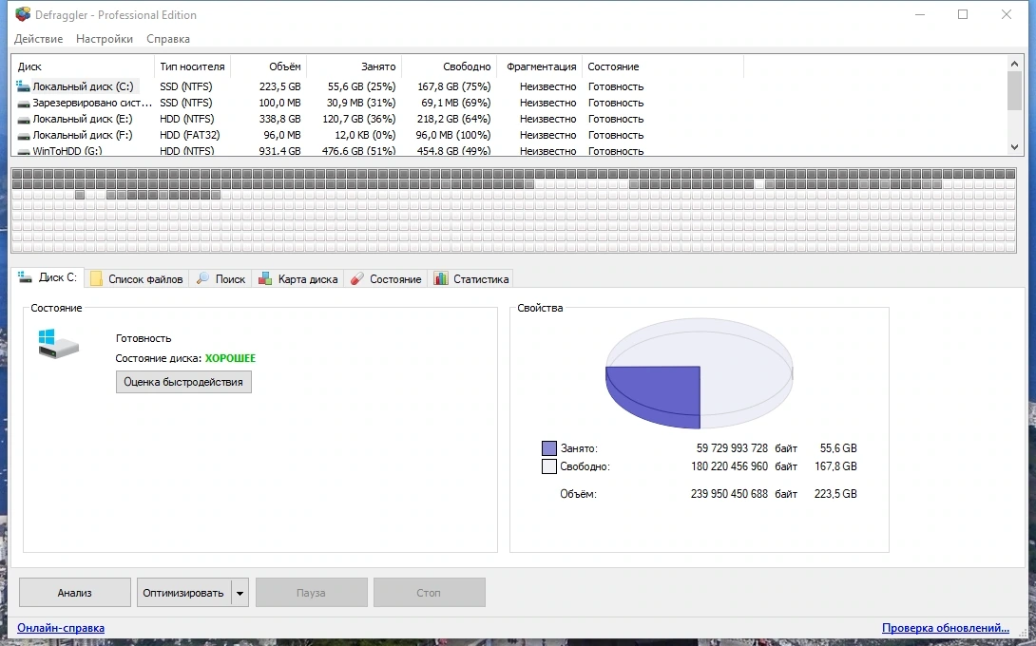Sort by the Объём column header
The height and width of the screenshot is (646, 1036).
click(x=268, y=66)
